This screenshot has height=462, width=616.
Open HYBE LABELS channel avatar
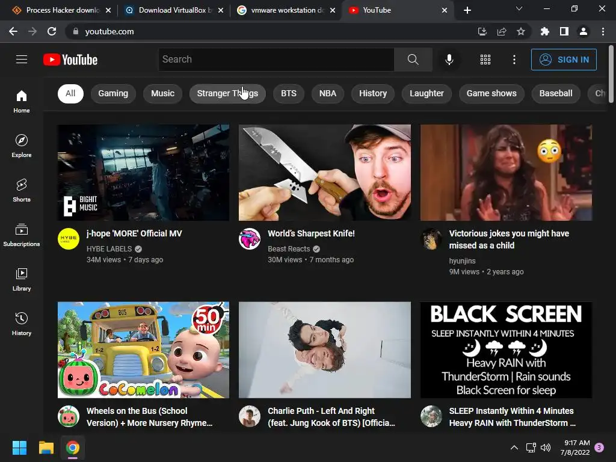pos(69,238)
